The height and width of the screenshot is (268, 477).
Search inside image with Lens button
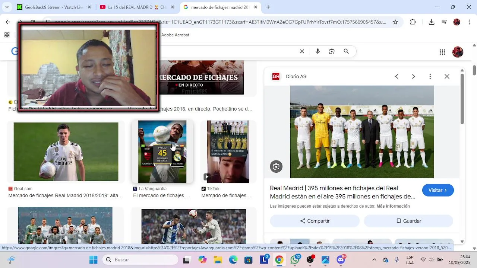(276, 167)
